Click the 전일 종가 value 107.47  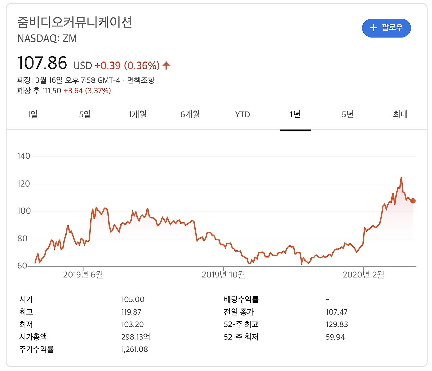pos(336,312)
